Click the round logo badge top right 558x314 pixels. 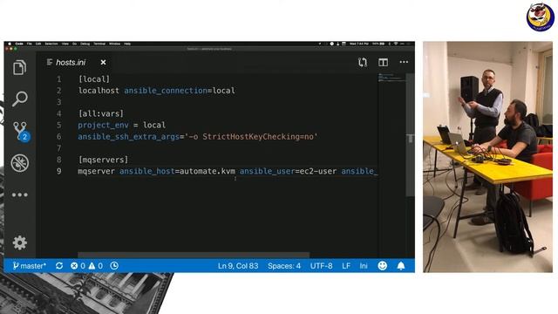tap(540, 17)
